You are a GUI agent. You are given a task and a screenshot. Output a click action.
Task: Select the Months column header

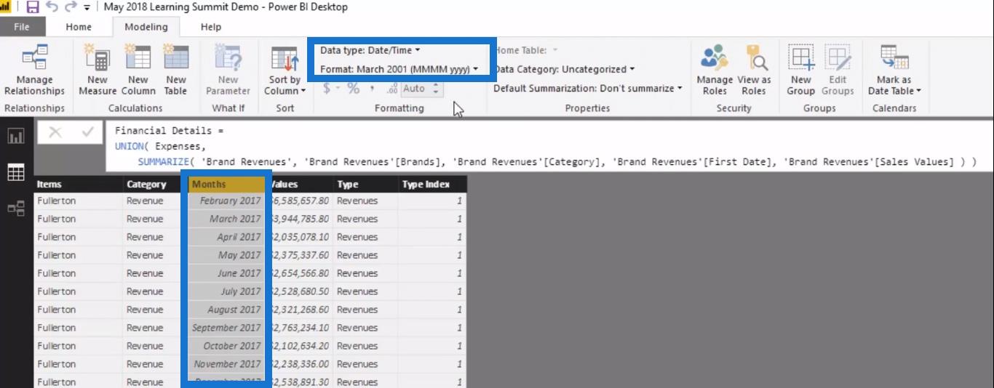[x=225, y=185]
